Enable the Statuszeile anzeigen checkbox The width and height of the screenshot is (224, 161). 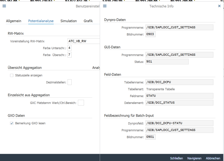[x=12, y=75]
